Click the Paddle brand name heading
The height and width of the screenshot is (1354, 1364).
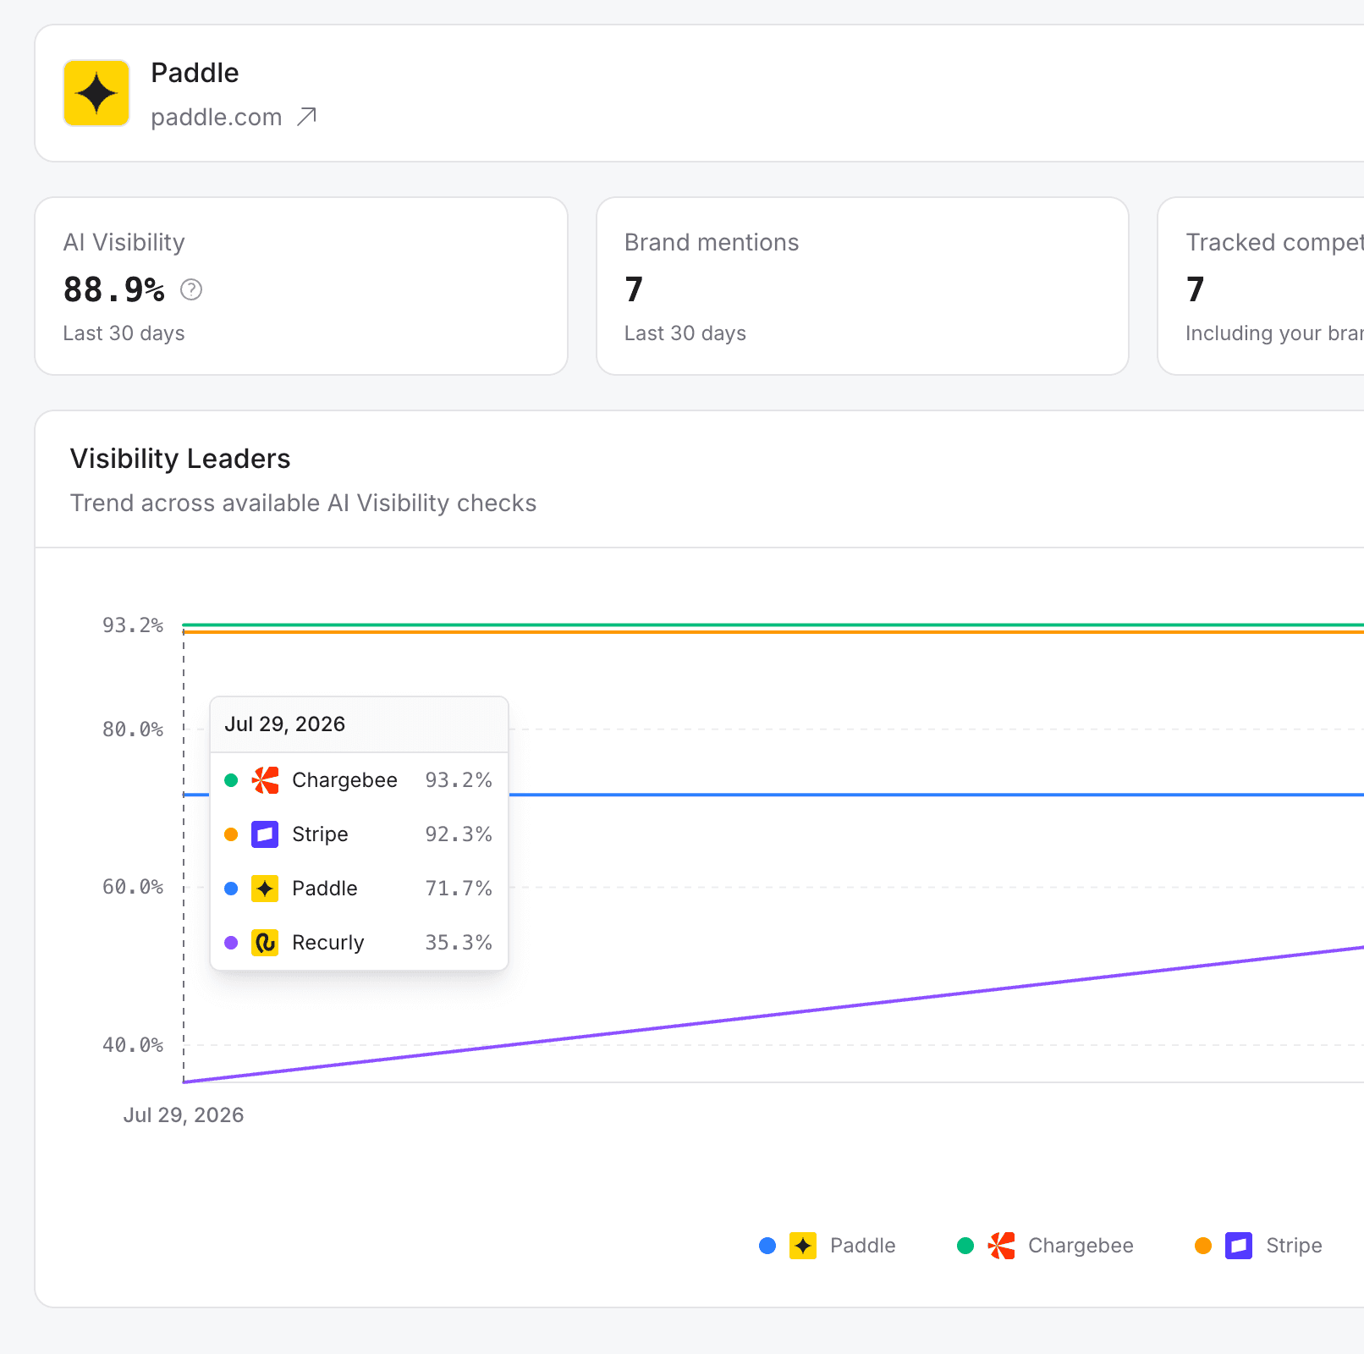(x=195, y=73)
